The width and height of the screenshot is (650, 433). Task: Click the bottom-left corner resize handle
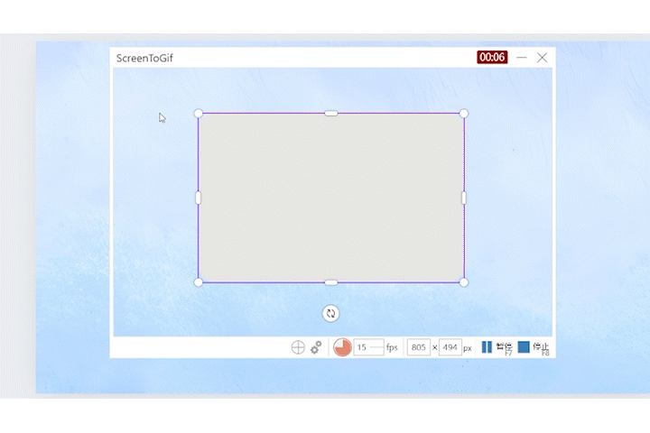click(x=199, y=282)
